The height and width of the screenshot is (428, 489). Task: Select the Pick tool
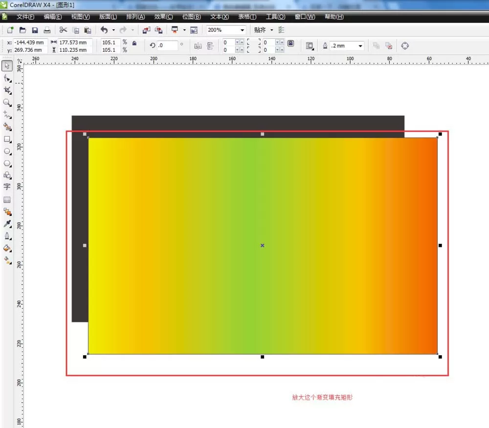tap(7, 66)
